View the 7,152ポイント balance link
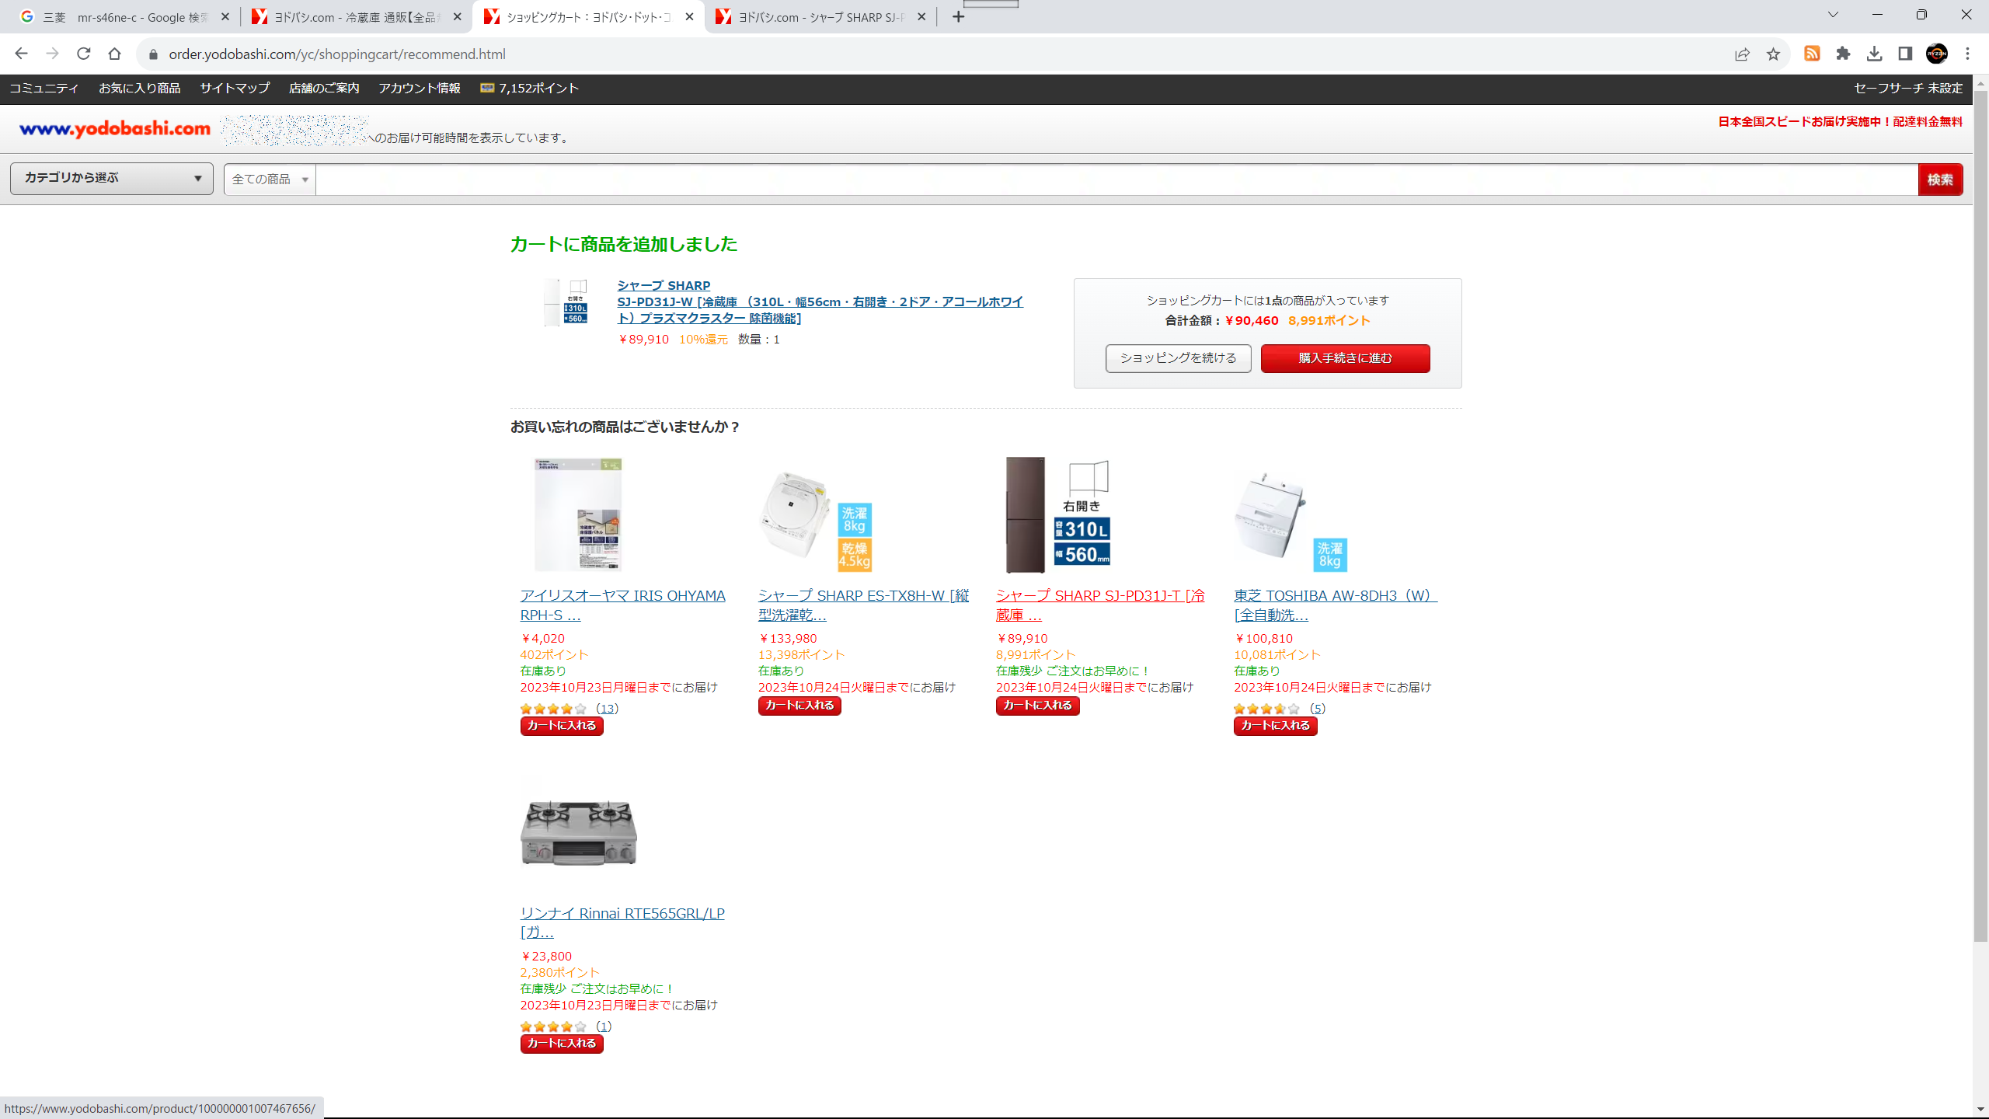This screenshot has width=1989, height=1119. point(530,88)
